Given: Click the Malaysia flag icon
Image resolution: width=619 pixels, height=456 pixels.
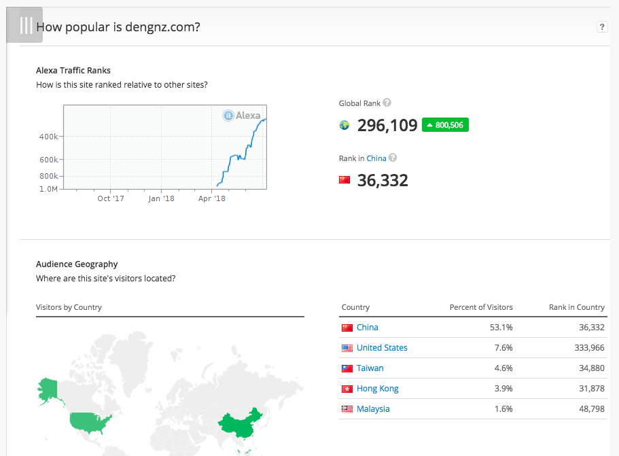Looking at the screenshot, I should (x=347, y=409).
